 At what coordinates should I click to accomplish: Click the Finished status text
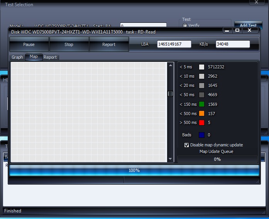[x=13, y=211]
